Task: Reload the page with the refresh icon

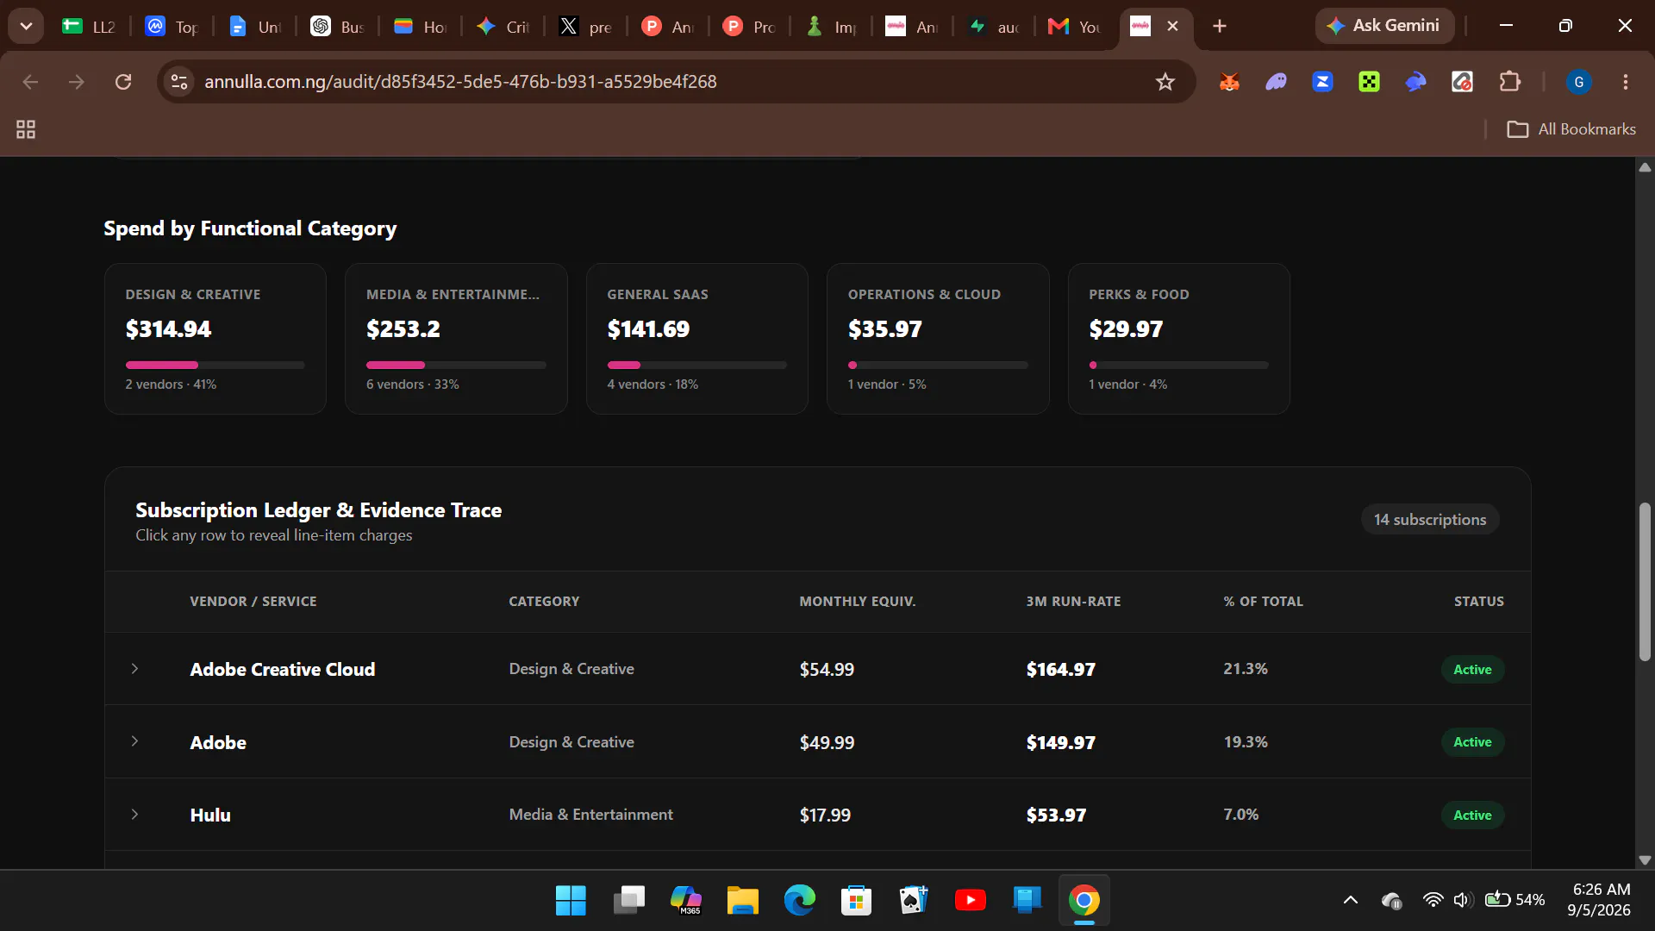Action: click(x=123, y=82)
